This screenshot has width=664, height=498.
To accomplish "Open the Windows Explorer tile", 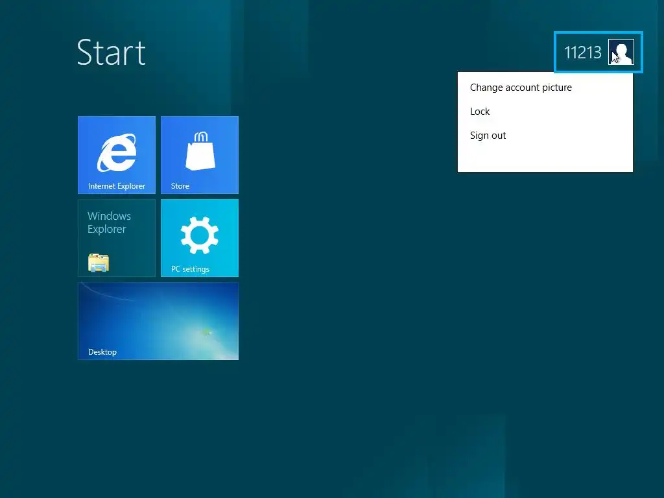I will tap(117, 238).
